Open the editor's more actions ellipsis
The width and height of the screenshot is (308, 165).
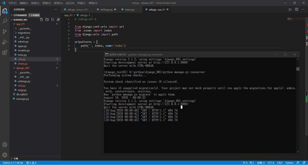[x=303, y=10]
